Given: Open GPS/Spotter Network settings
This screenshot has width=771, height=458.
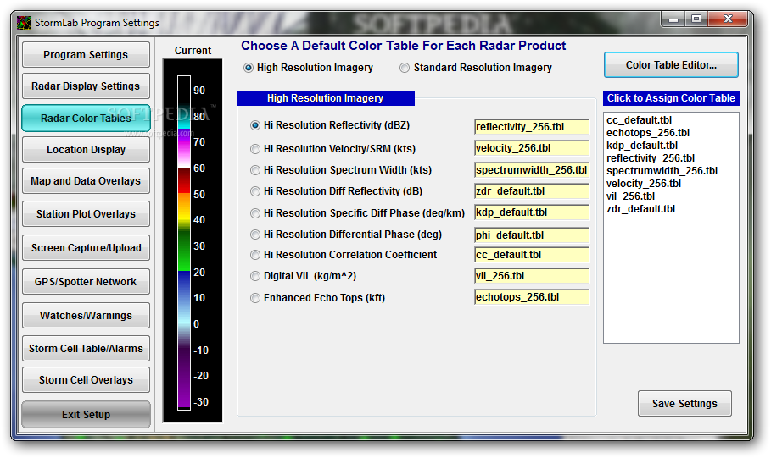Looking at the screenshot, I should click(x=86, y=282).
